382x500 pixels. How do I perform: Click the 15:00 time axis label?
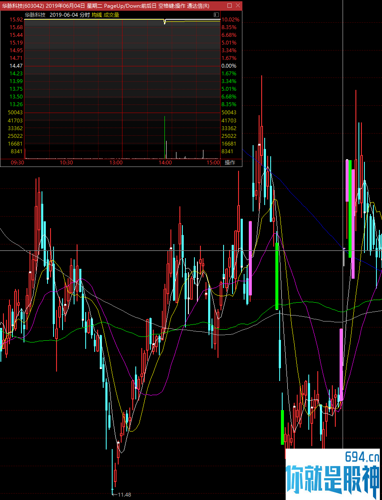tap(213, 163)
